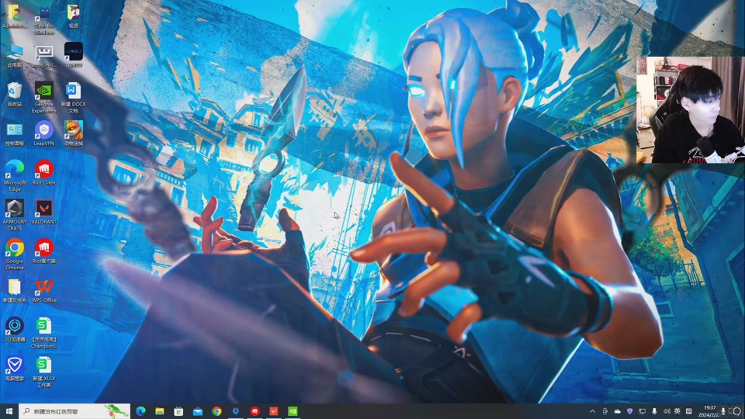Select the 新建 DOCX 文档 file
Screen dimensions: 745x419
coord(73,98)
